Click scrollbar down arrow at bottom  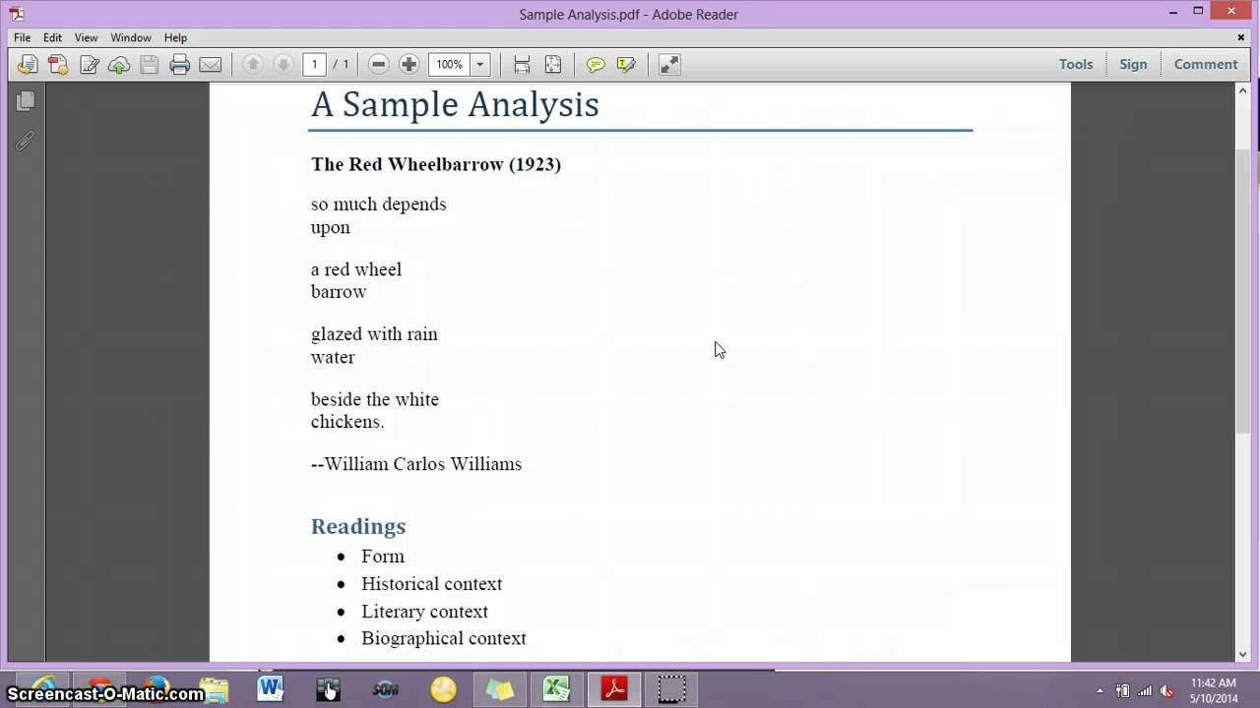(x=1243, y=654)
